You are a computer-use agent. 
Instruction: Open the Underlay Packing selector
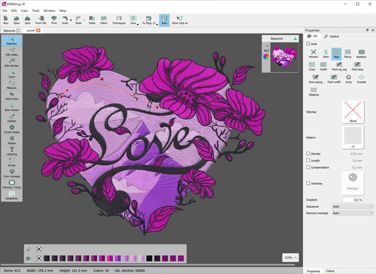point(353,183)
